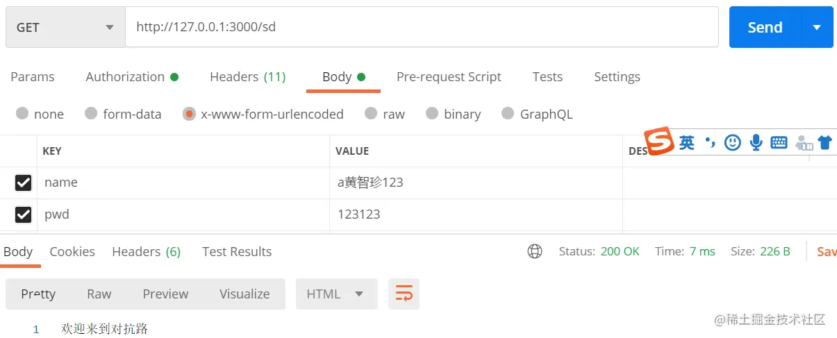The width and height of the screenshot is (837, 338).
Task: Uncheck the pwd key checkbox
Action: (24, 214)
